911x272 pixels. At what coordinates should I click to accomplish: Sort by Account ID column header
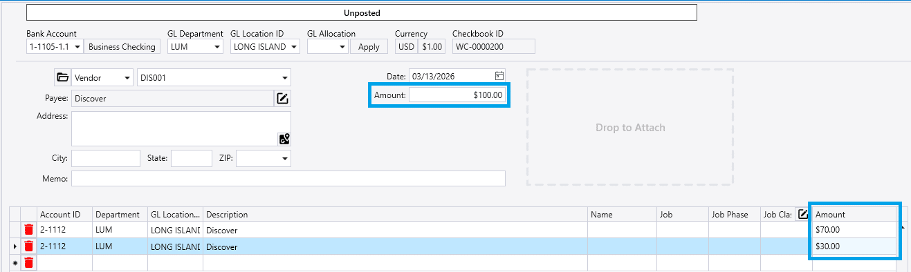coord(64,214)
